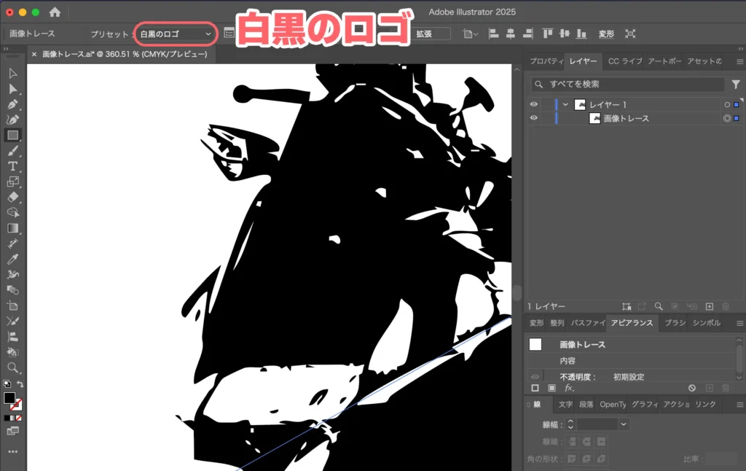
Task: Select the Eyedropper tool
Action: (x=12, y=260)
